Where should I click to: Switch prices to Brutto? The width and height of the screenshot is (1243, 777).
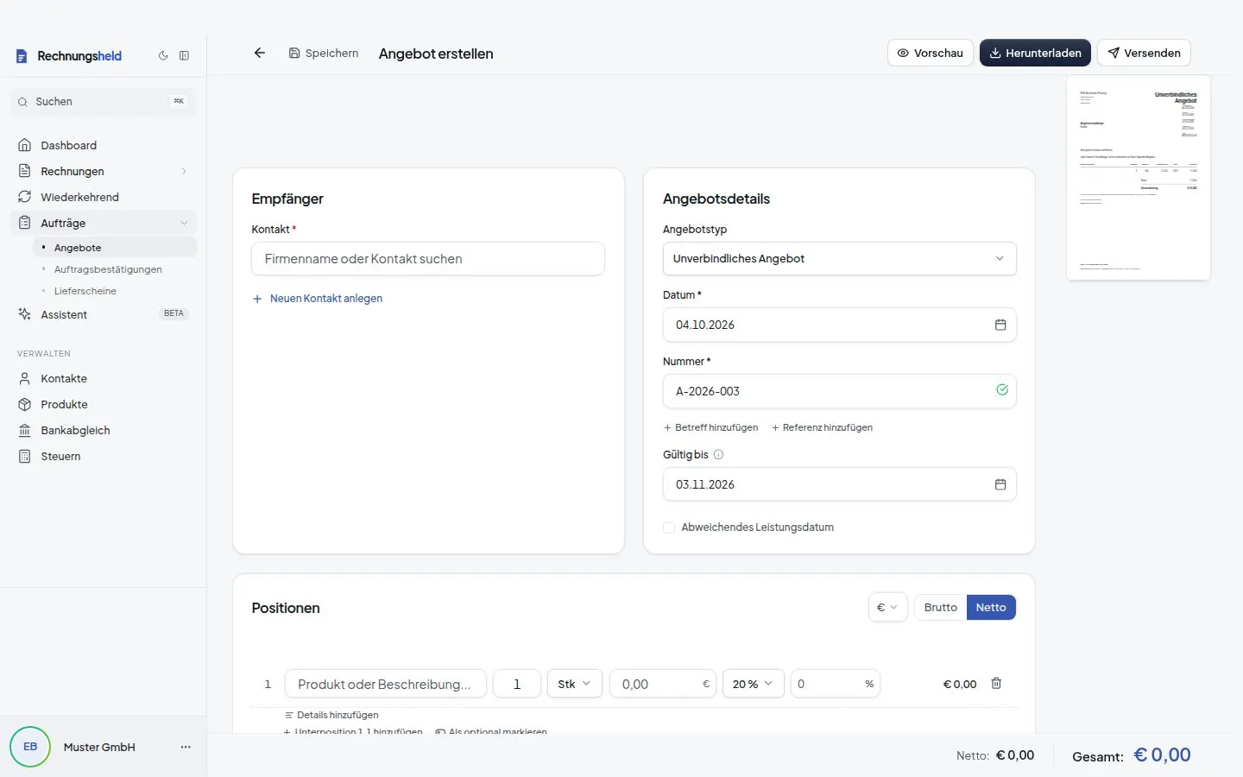pos(940,608)
